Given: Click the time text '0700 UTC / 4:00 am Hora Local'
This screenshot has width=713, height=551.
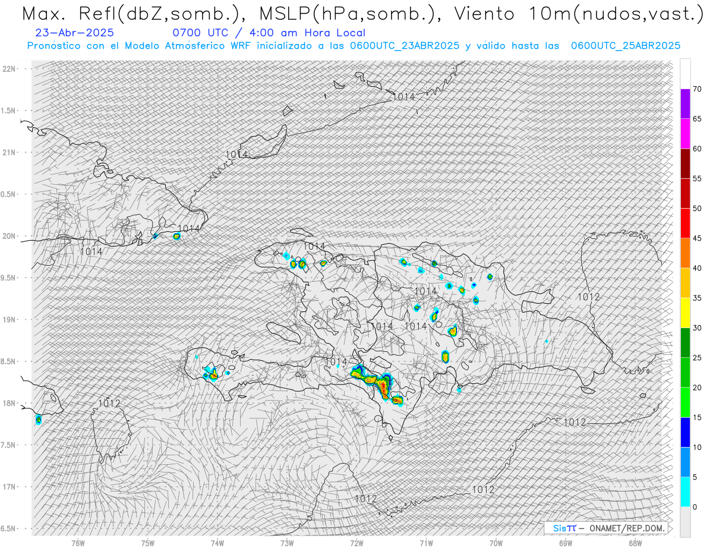Looking at the screenshot, I should coord(269,33).
